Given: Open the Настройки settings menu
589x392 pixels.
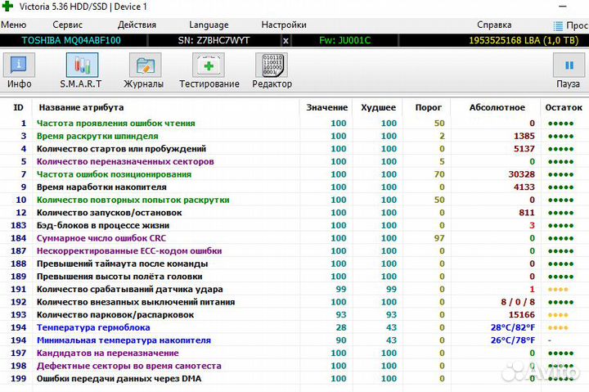Looking at the screenshot, I should [x=284, y=25].
